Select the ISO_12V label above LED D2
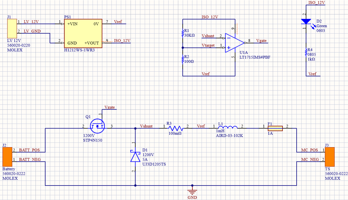 point(317,2)
